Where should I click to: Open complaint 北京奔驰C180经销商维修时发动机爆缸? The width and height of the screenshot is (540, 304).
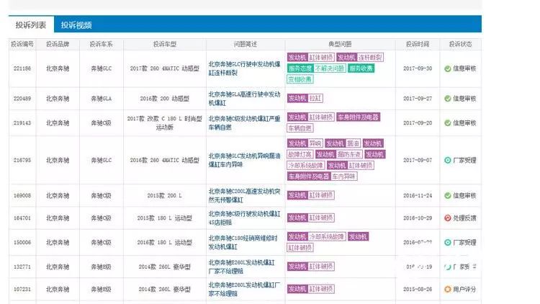[243, 242]
